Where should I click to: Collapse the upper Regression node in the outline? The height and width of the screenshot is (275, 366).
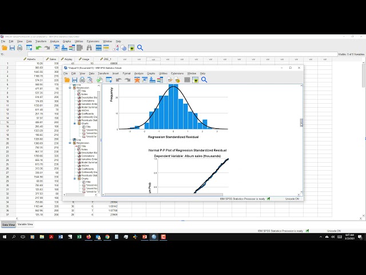tap(70, 88)
